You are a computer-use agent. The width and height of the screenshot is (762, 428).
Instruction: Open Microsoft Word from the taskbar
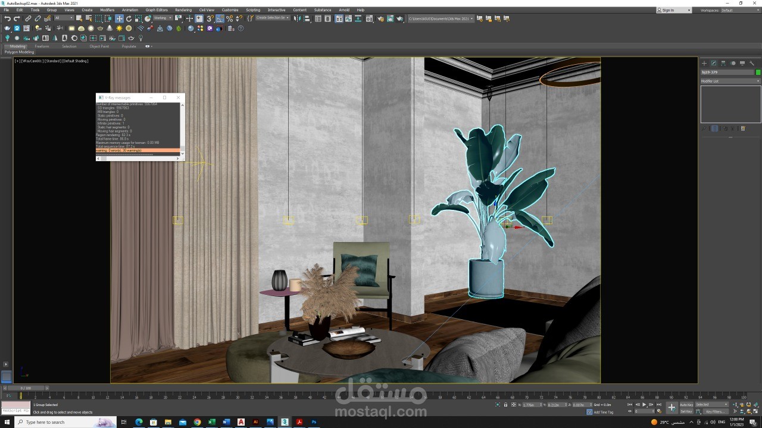pos(226,422)
